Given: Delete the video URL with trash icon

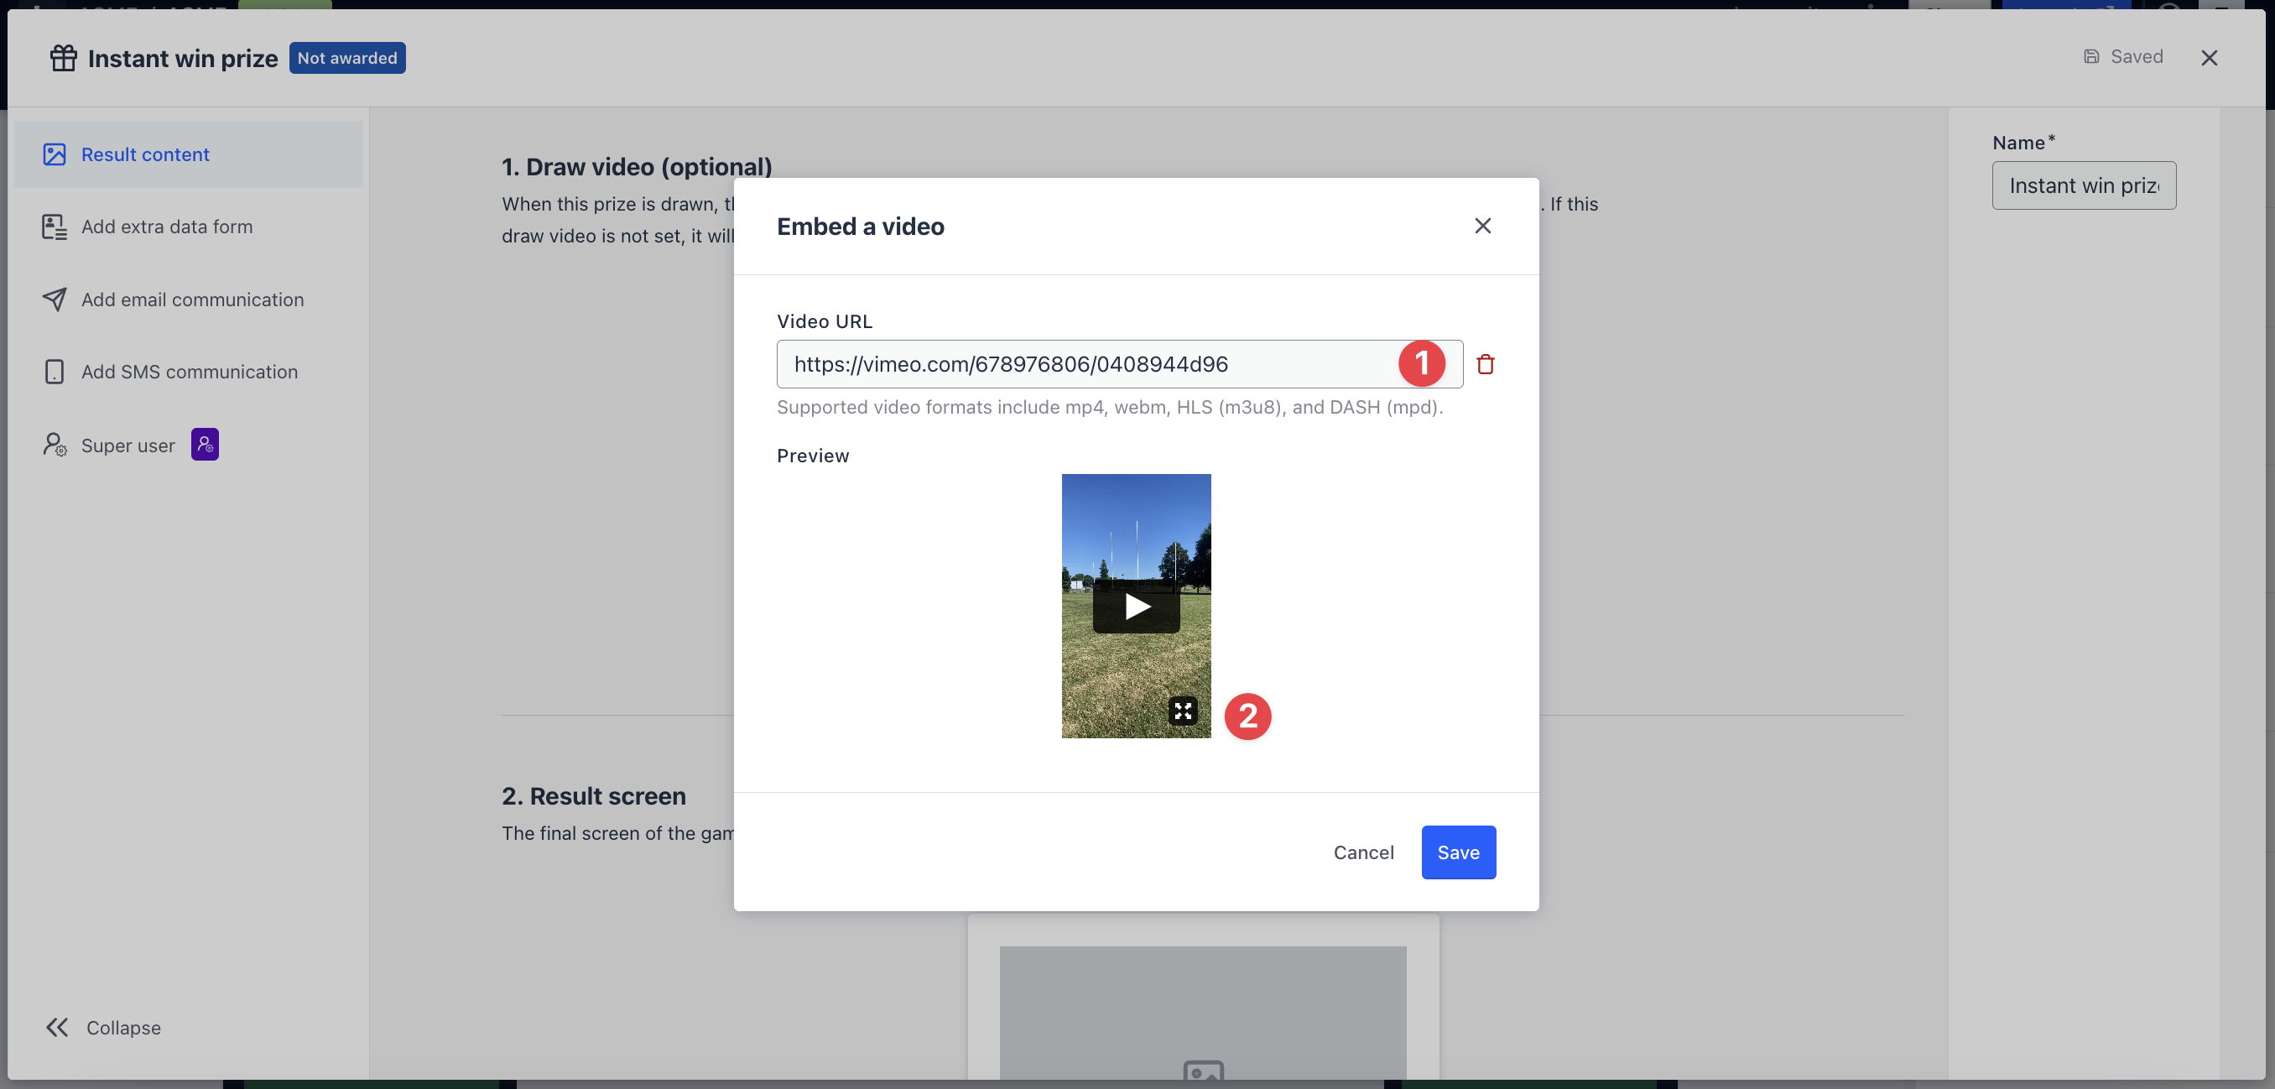Looking at the screenshot, I should [x=1486, y=364].
